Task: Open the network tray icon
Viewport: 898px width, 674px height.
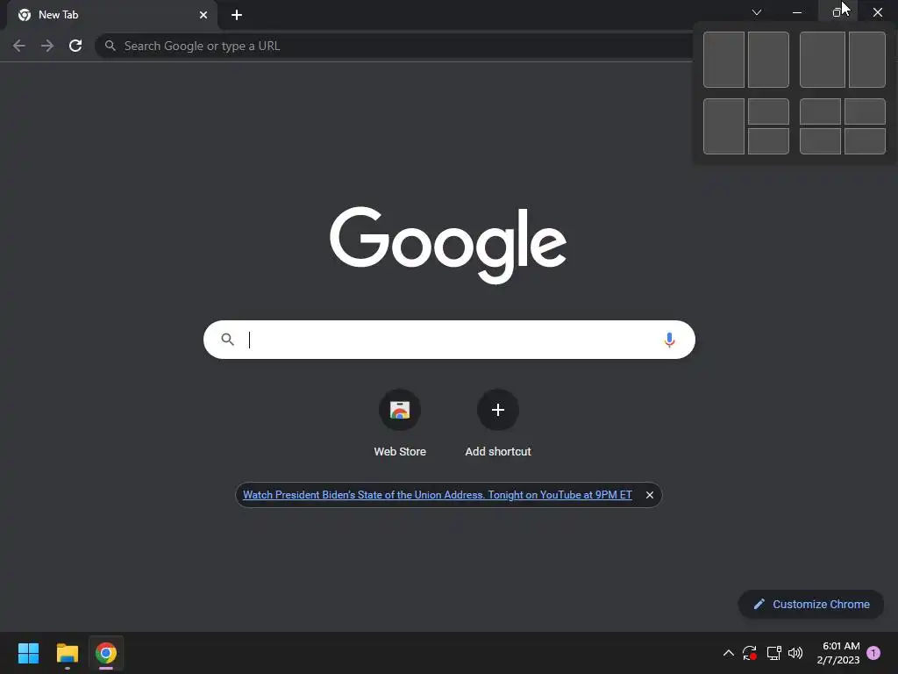Action: pos(773,653)
